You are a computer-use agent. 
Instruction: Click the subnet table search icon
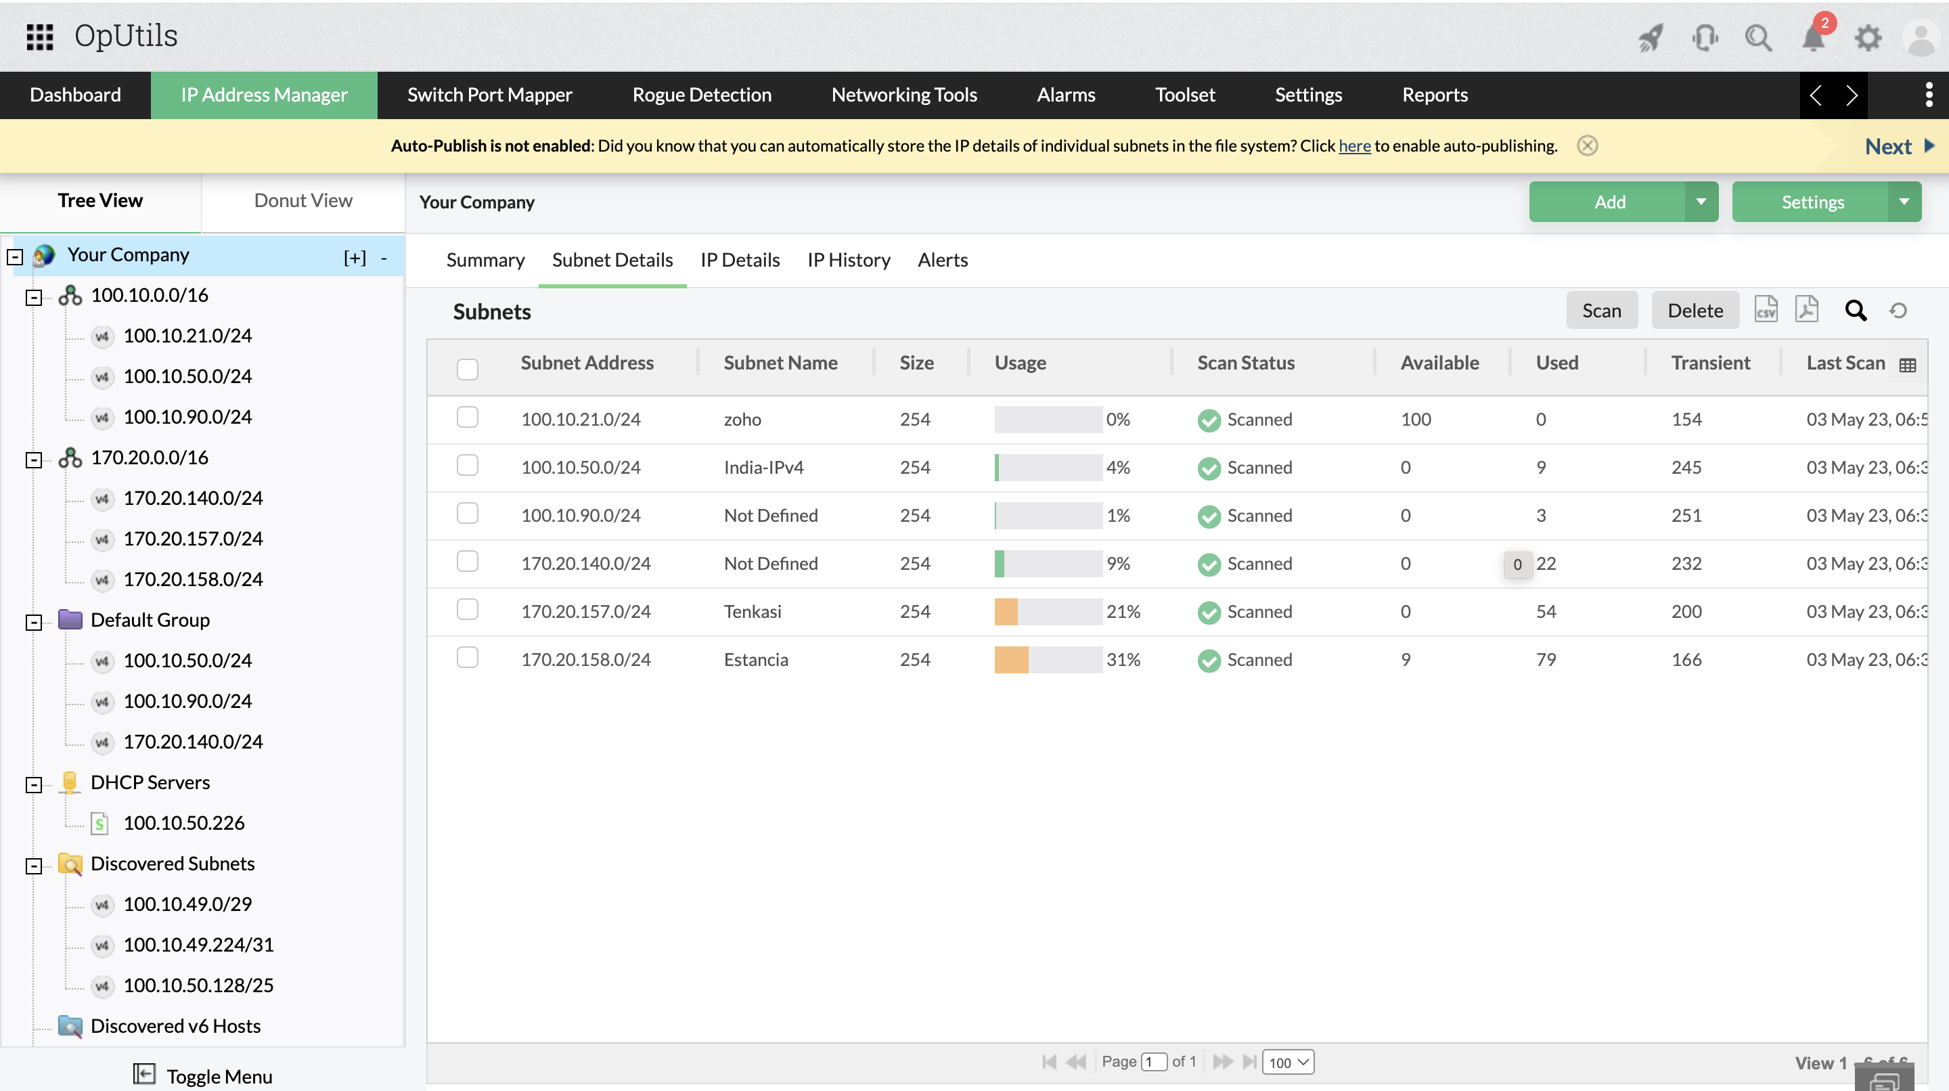(1855, 310)
